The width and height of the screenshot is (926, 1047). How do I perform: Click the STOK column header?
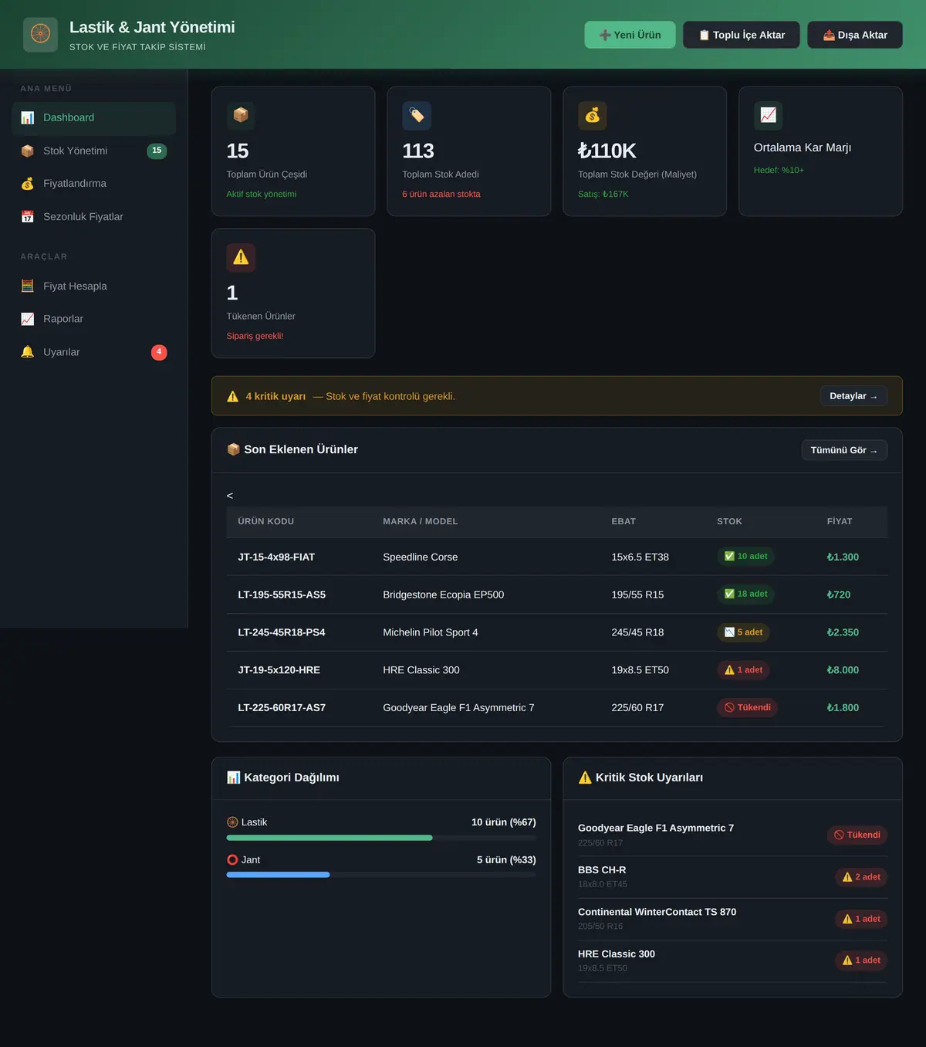point(729,521)
